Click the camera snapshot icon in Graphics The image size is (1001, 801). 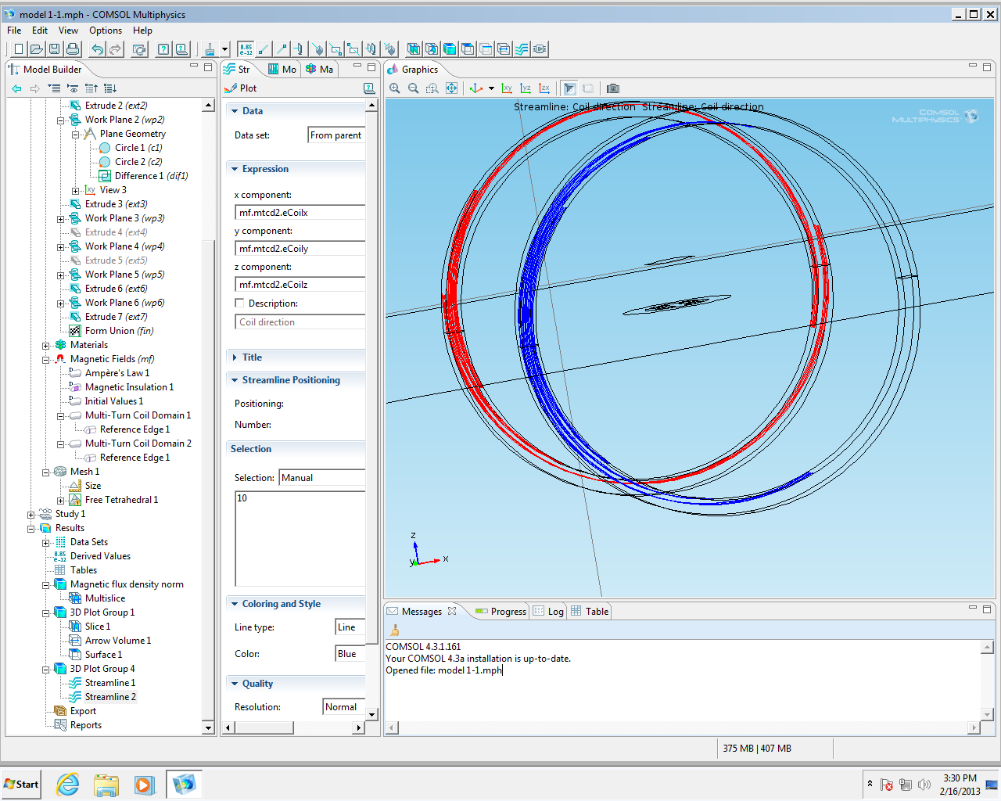pyautogui.click(x=613, y=88)
